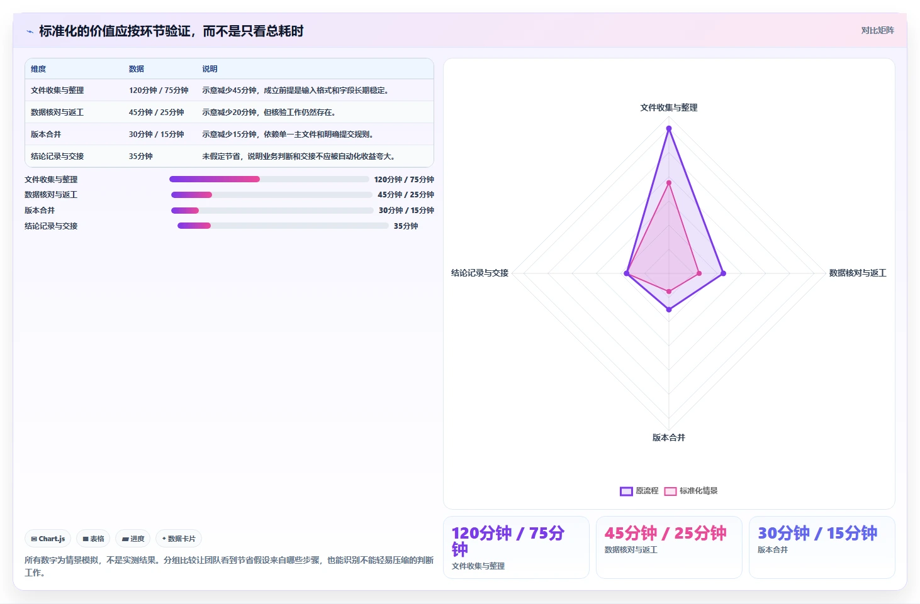Click the radar axis label 数据核对与返工
This screenshot has height=604, width=920.
858,273
